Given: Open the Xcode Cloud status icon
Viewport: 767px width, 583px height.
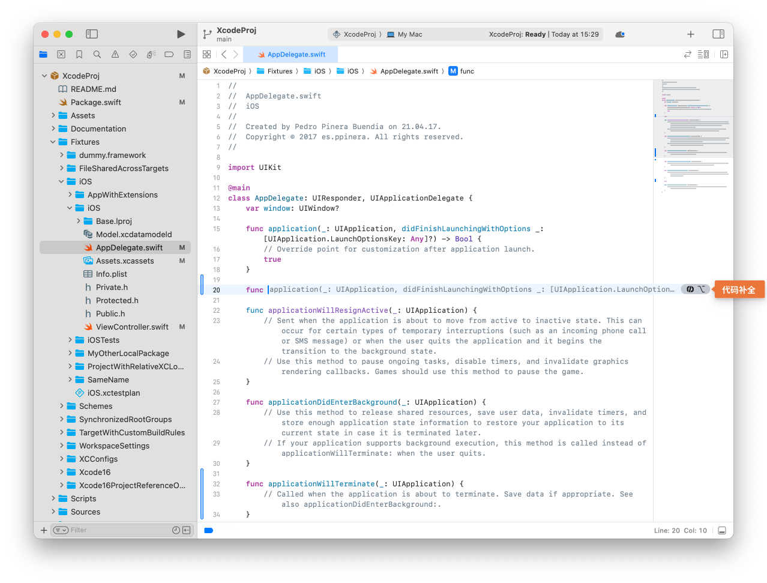Looking at the screenshot, I should click(x=621, y=34).
